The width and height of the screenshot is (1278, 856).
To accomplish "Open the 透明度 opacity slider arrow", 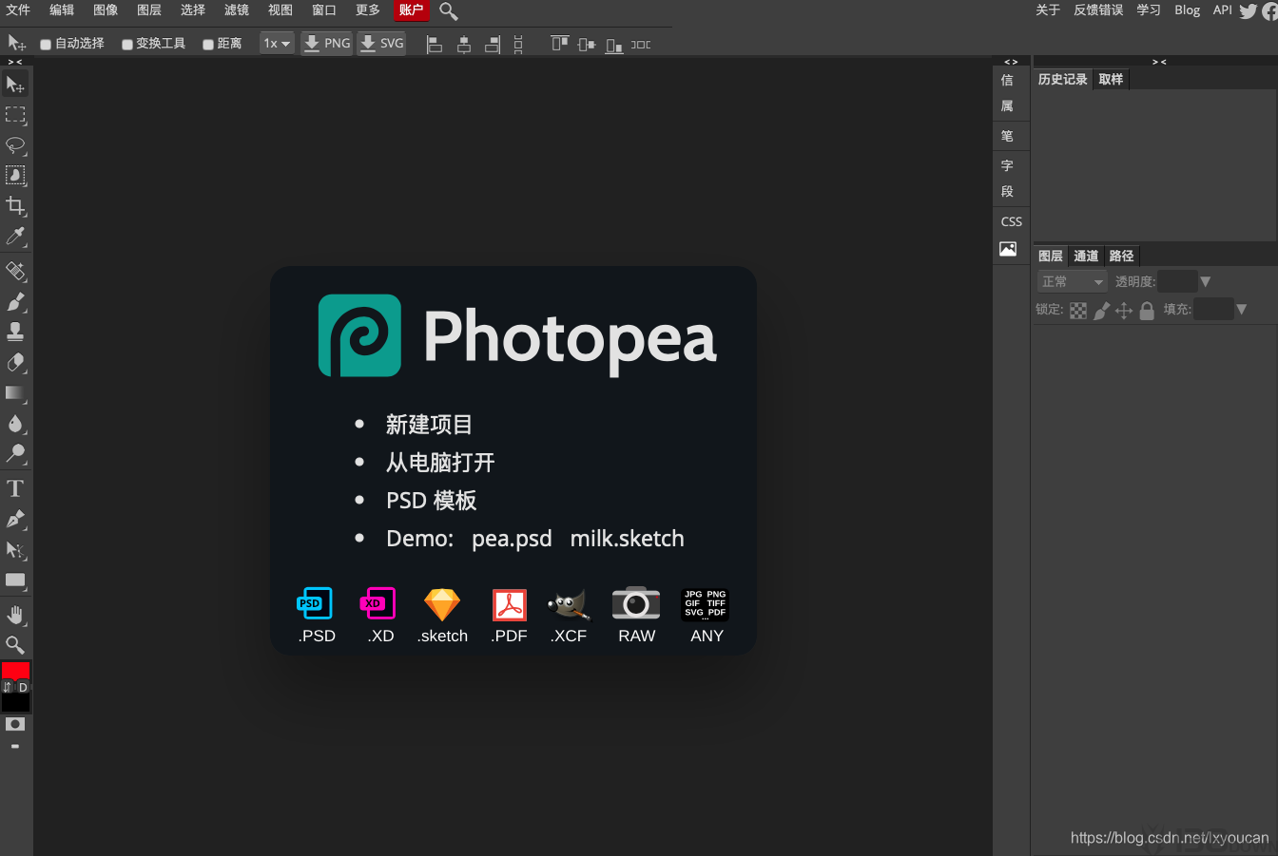I will [x=1206, y=282].
